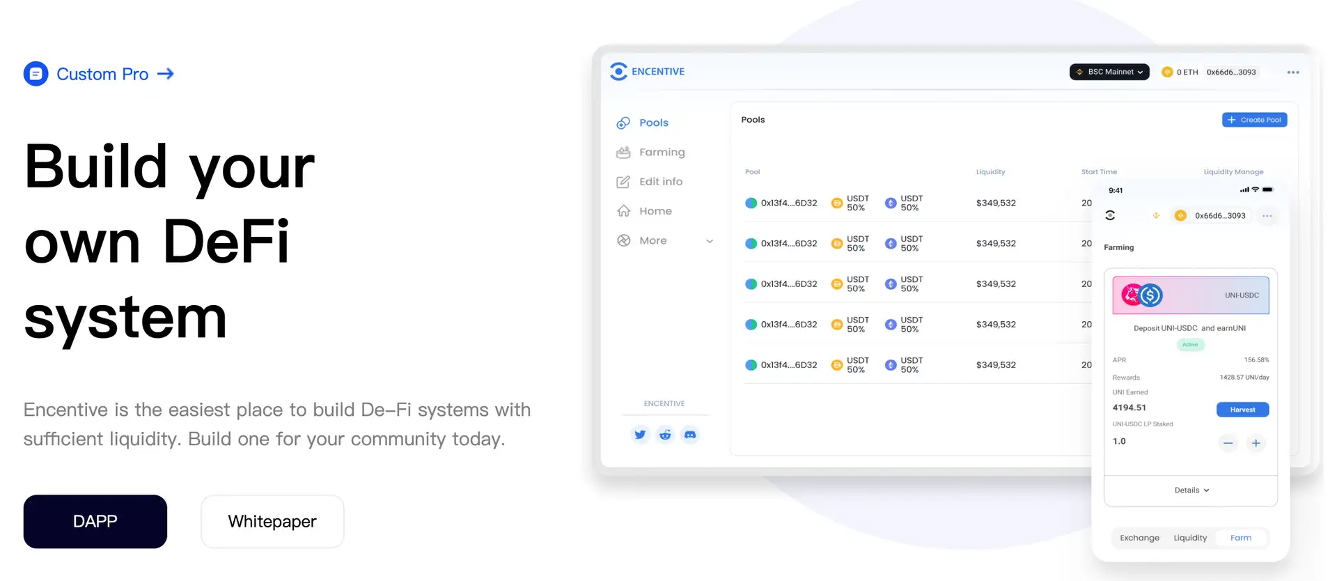Switch to the Liquidity tab
The image size is (1337, 581).
(1190, 538)
